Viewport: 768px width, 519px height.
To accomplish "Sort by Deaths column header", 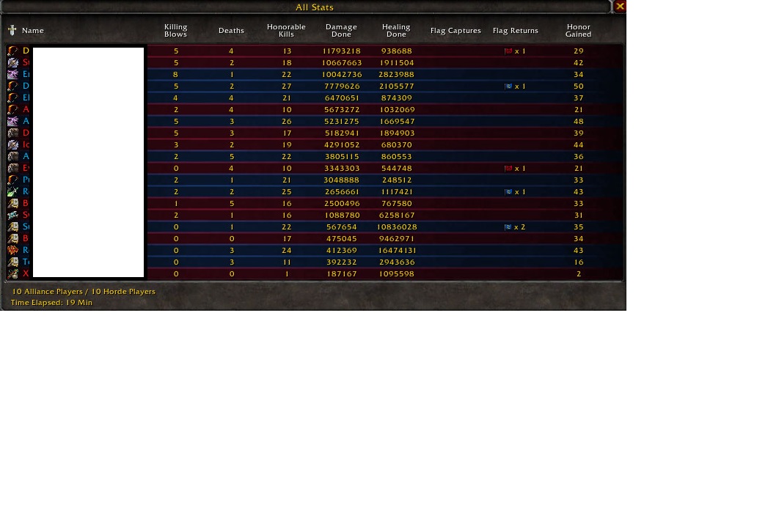I will pyautogui.click(x=231, y=31).
